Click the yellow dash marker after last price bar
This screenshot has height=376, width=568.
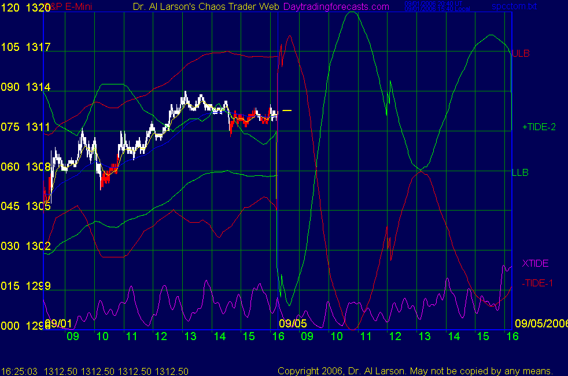pyautogui.click(x=287, y=110)
